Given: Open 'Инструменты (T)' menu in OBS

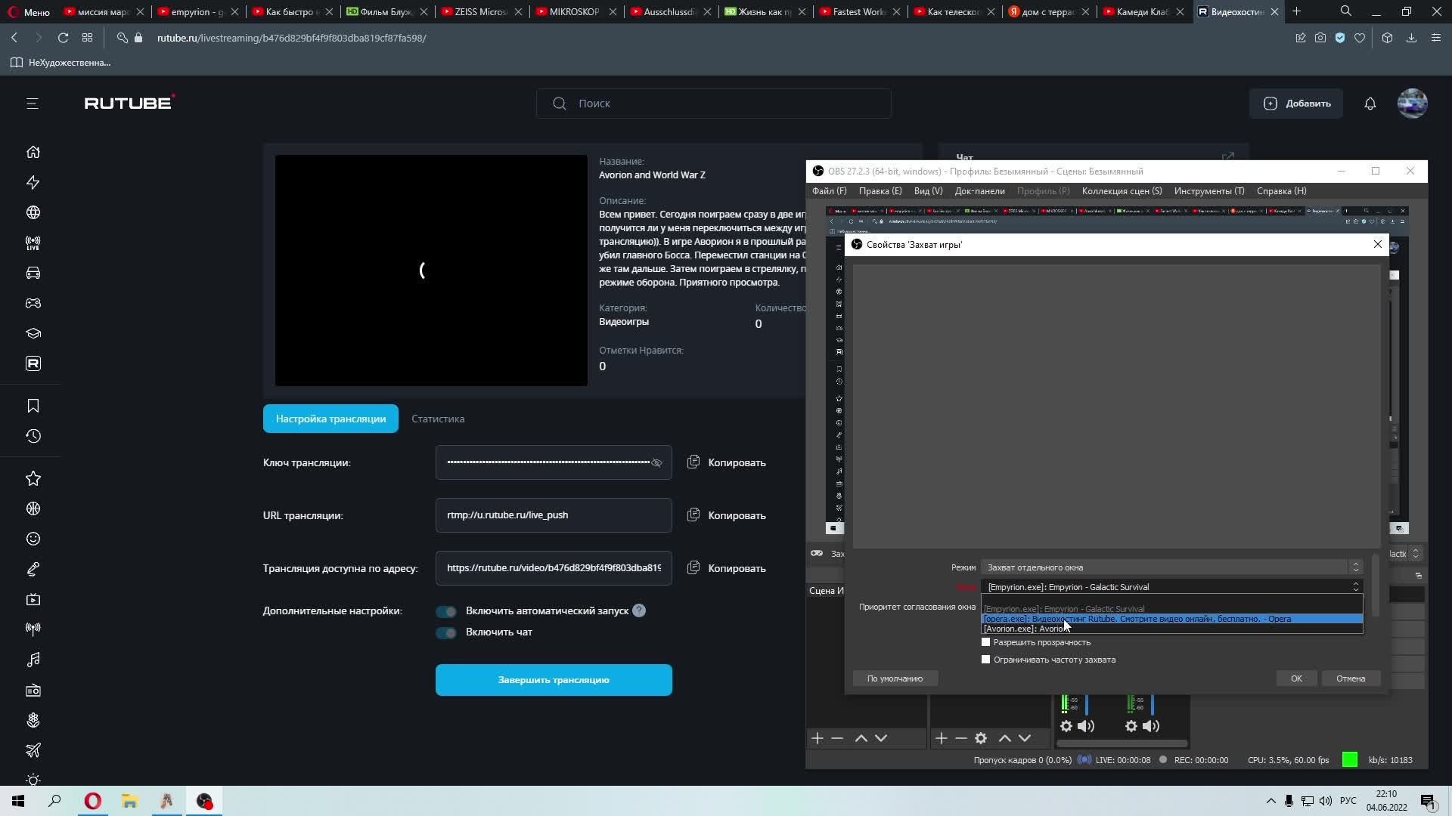Looking at the screenshot, I should click(1208, 191).
